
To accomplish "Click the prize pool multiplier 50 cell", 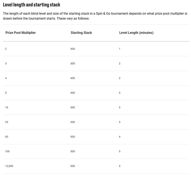I will coord(7,137).
